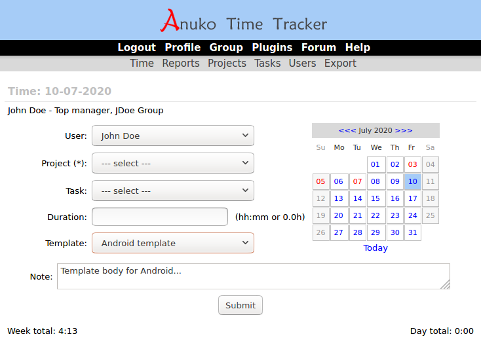The image size is (481, 347).
Task: Select July 19 in the calendar
Action: click(320, 215)
